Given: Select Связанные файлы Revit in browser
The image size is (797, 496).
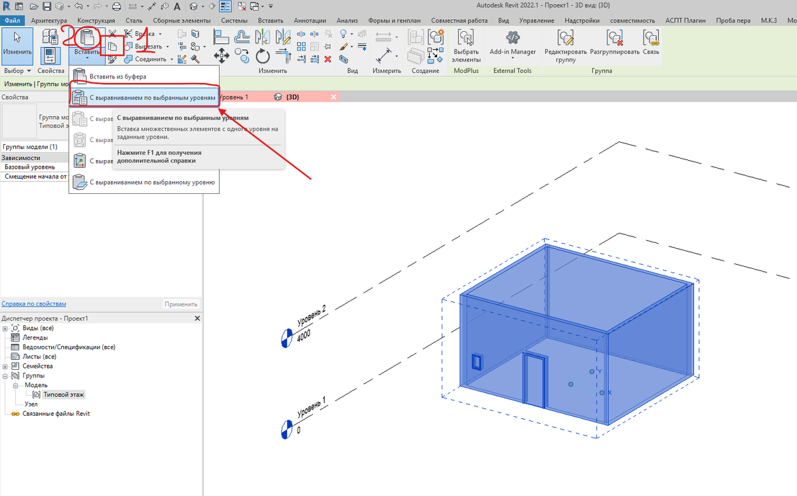Looking at the screenshot, I should 55,414.
